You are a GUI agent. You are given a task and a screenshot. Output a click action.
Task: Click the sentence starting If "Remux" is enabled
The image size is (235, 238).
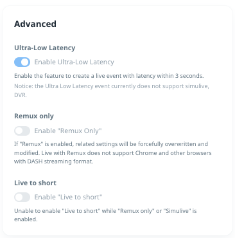111,144
